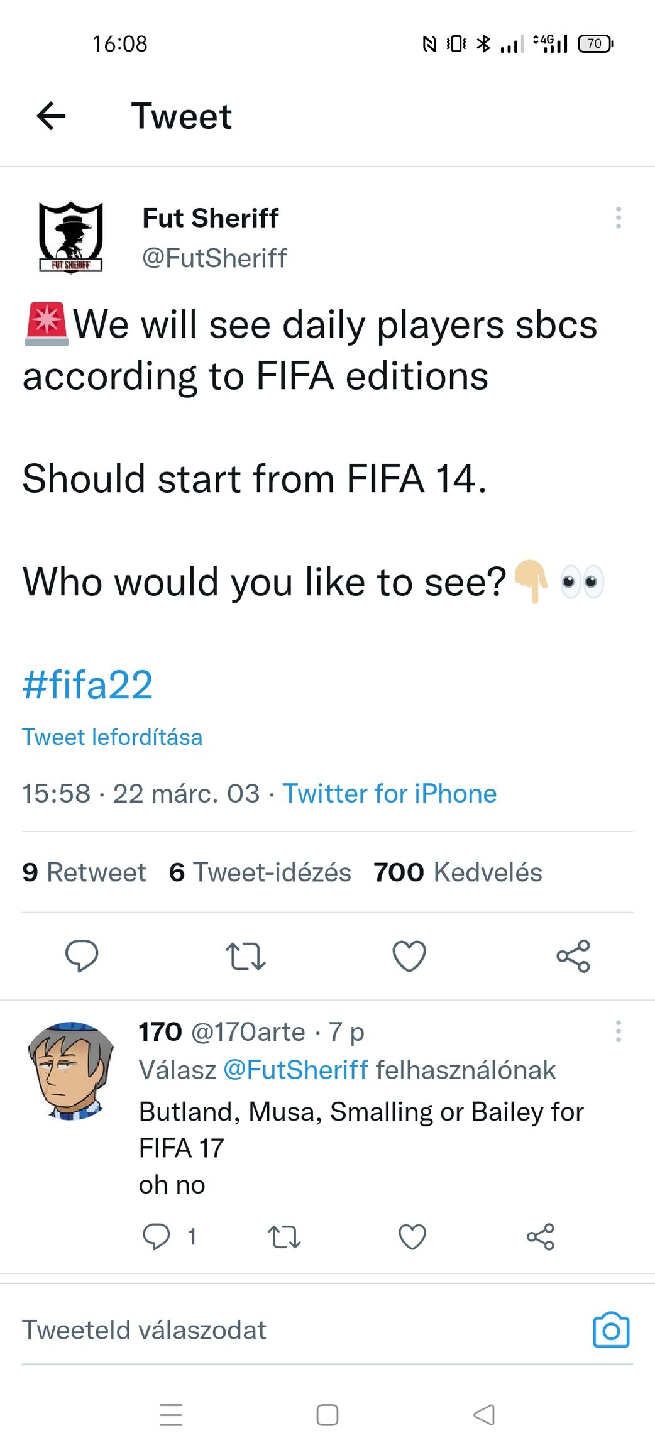Reply to 170arte's comment
This screenshot has width=655, height=1455.
tap(157, 1236)
